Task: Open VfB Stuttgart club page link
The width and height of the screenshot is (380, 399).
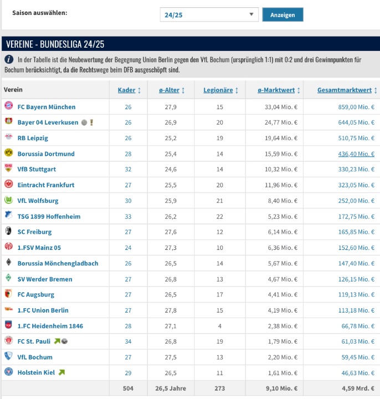Action: tap(37, 169)
